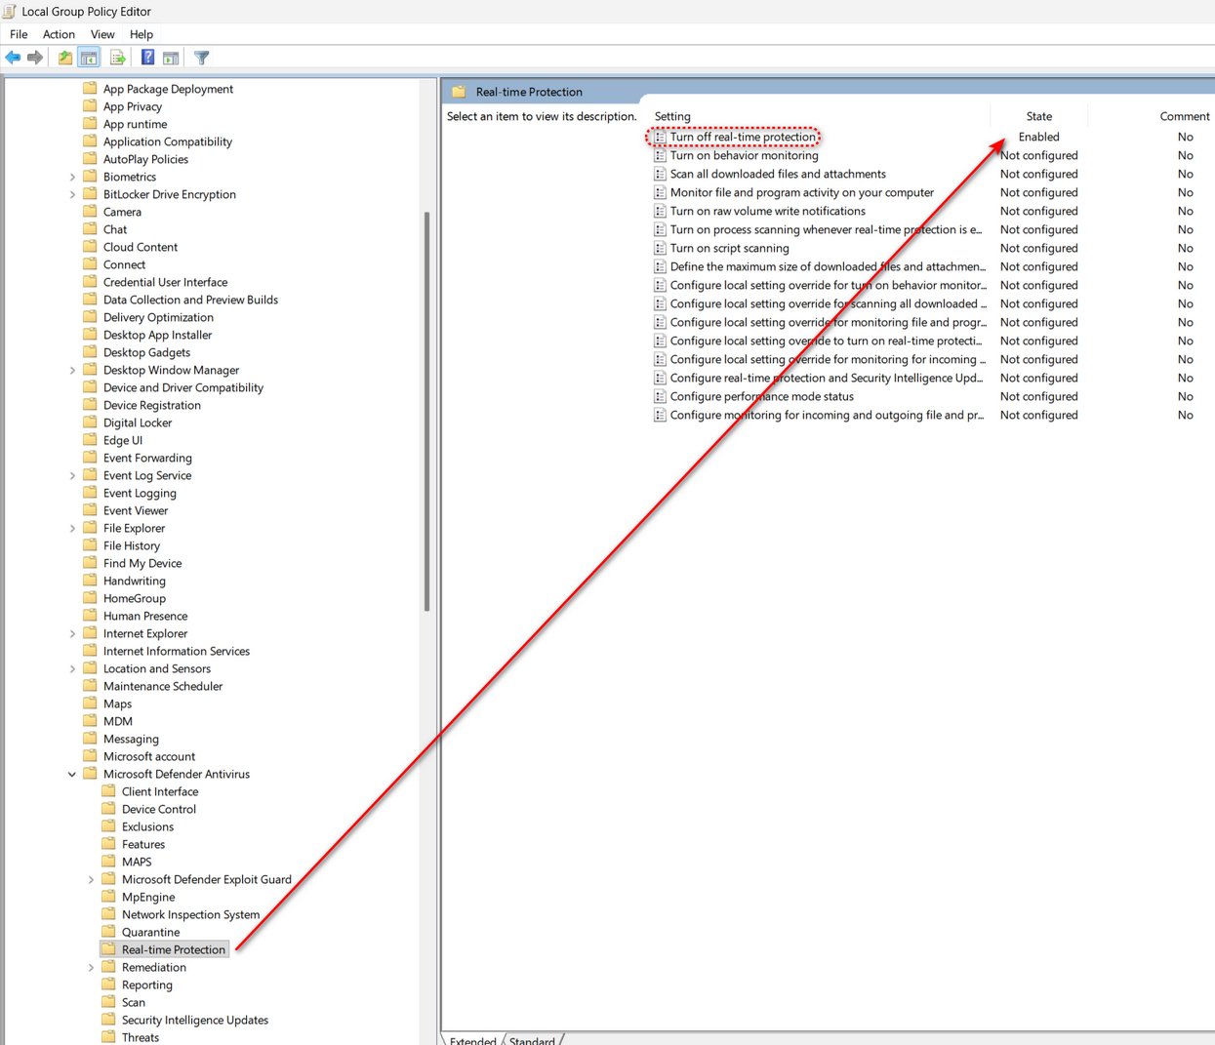Expand the Remediation folder node
1215x1045 pixels.
point(91,967)
